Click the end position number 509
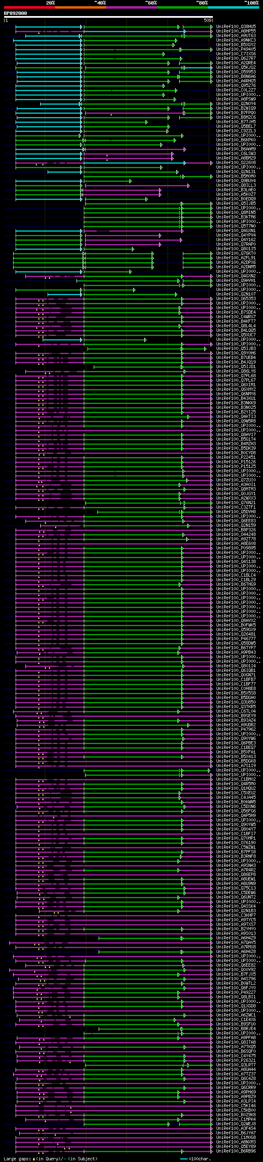This screenshot has height=1162, width=263. (208, 20)
